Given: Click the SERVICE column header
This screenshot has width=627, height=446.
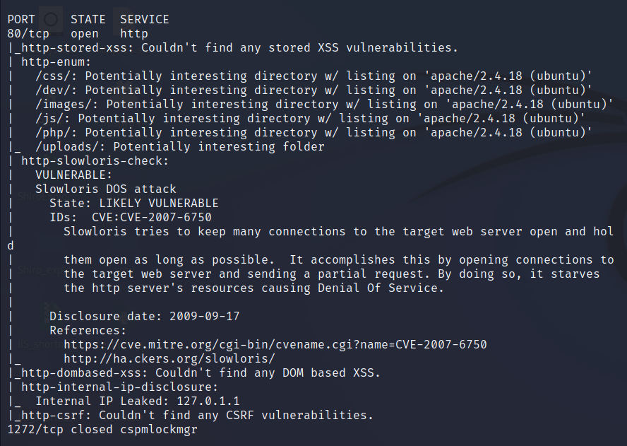Looking at the screenshot, I should (x=144, y=19).
